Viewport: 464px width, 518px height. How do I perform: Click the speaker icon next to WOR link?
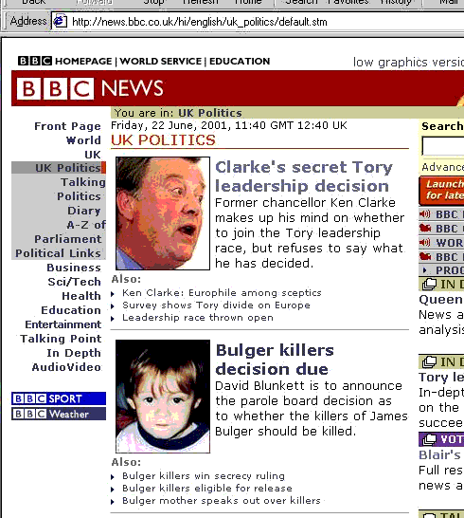425,243
